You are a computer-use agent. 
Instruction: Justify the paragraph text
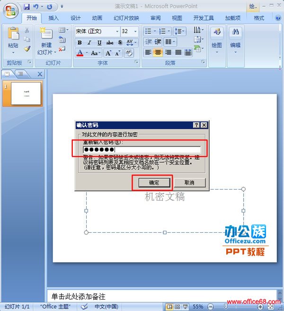pos(178,52)
